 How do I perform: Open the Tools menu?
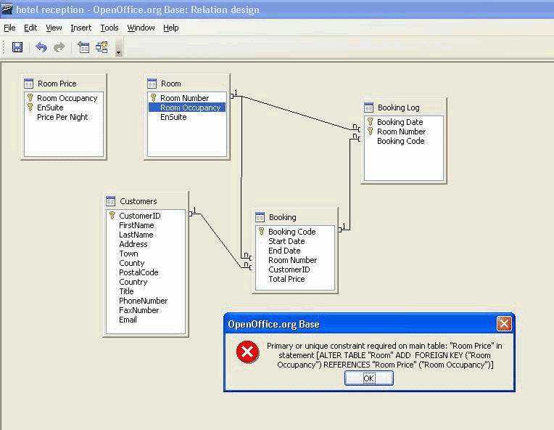coord(109,28)
